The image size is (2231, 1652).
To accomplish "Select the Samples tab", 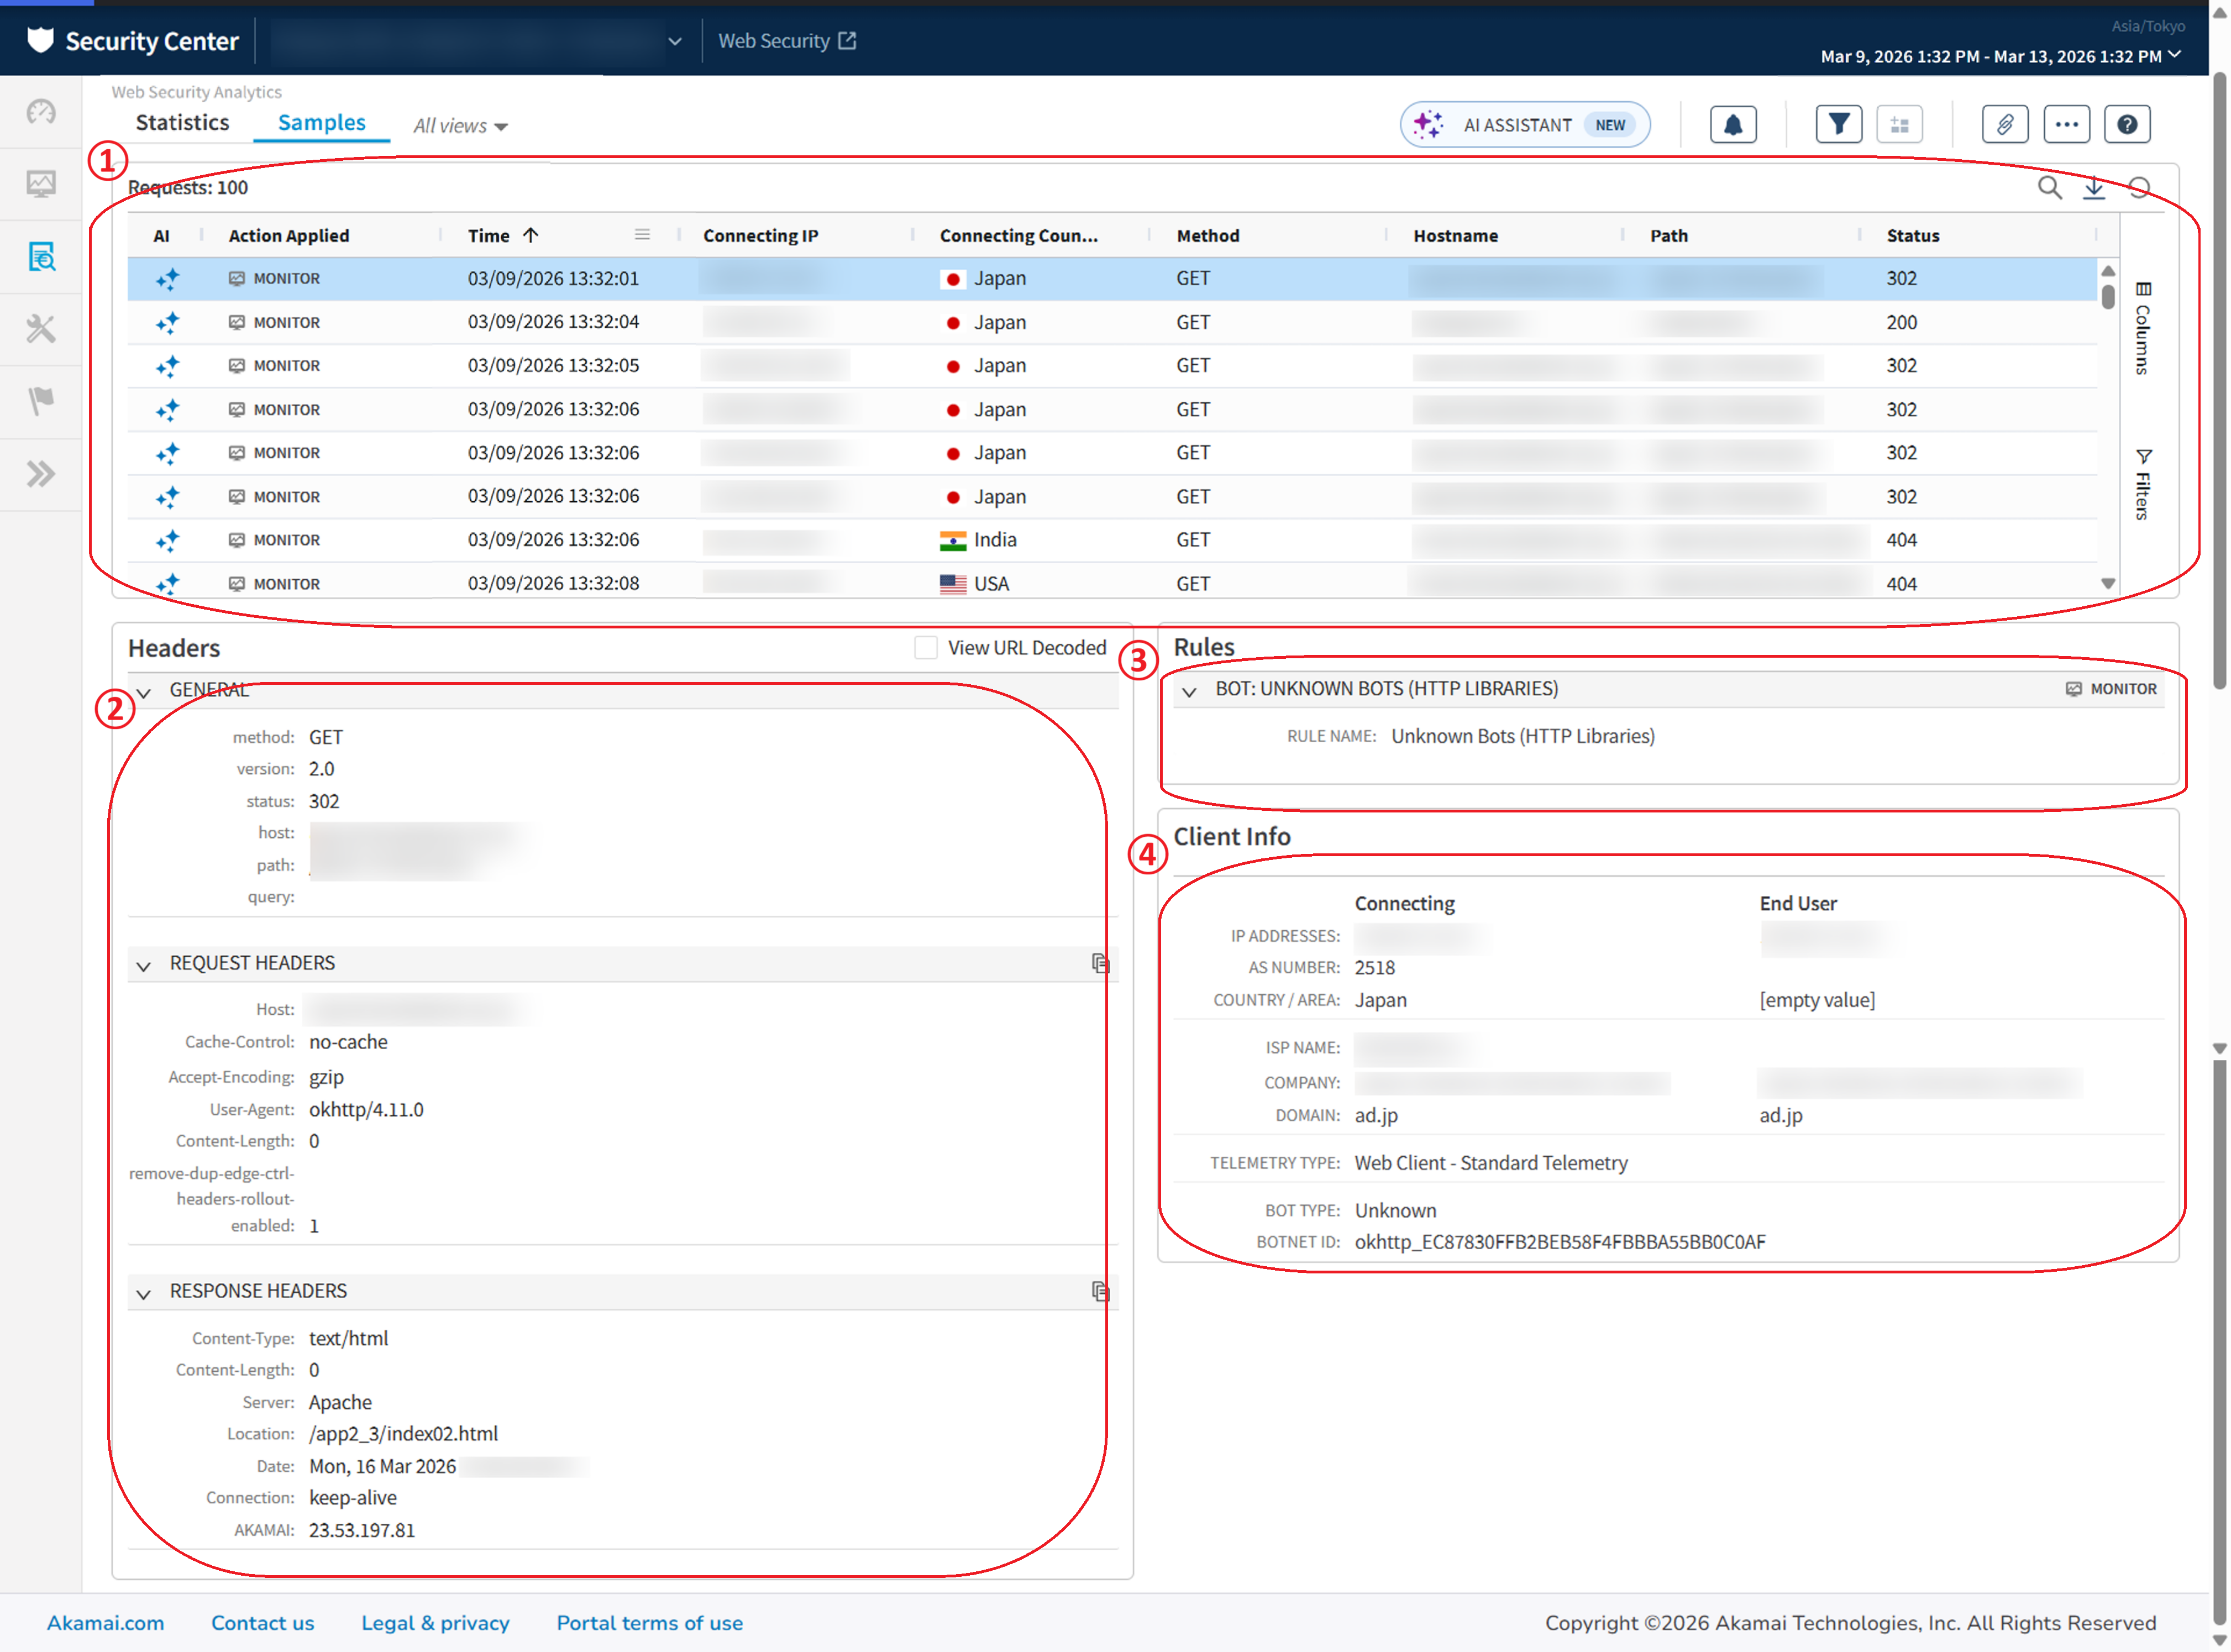I will click(x=321, y=123).
